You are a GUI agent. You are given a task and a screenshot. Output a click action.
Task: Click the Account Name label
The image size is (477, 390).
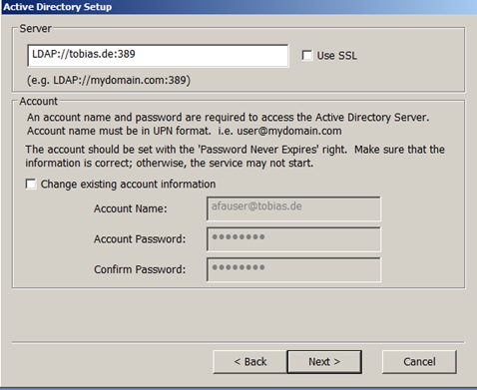point(131,208)
